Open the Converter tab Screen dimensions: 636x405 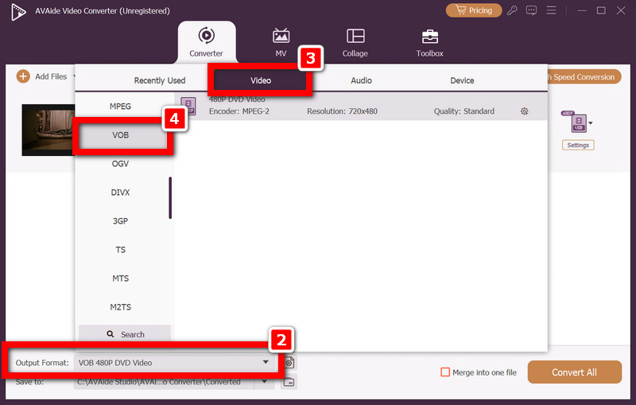click(x=207, y=42)
